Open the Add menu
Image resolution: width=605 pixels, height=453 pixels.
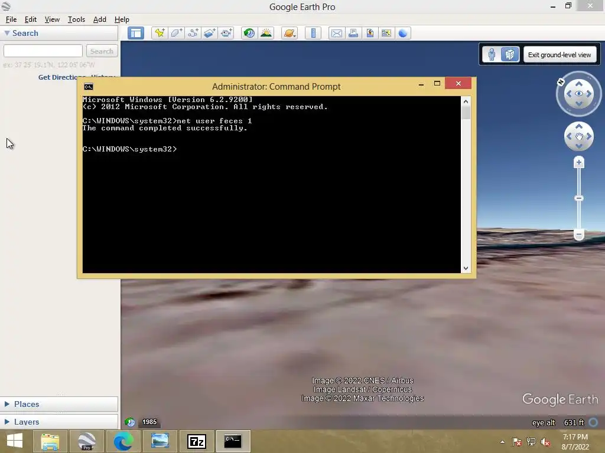99,19
